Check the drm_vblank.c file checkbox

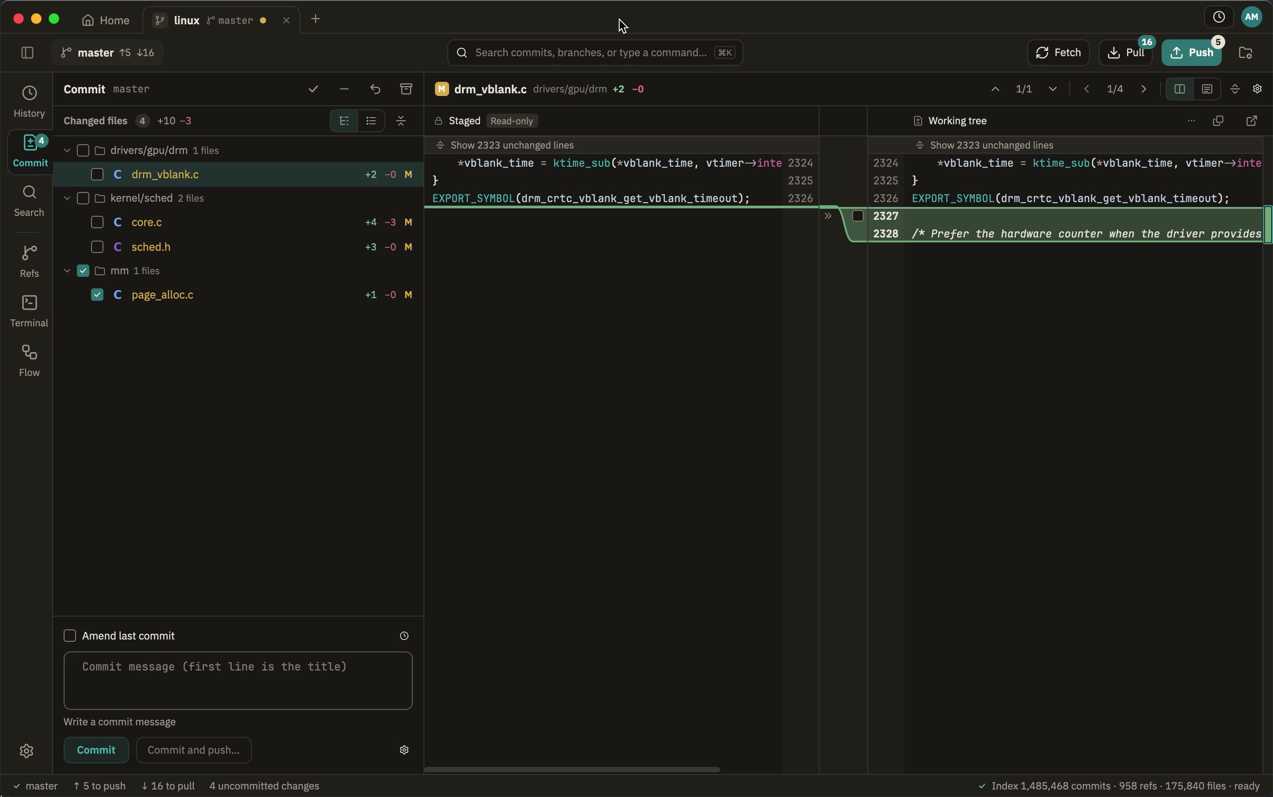97,174
